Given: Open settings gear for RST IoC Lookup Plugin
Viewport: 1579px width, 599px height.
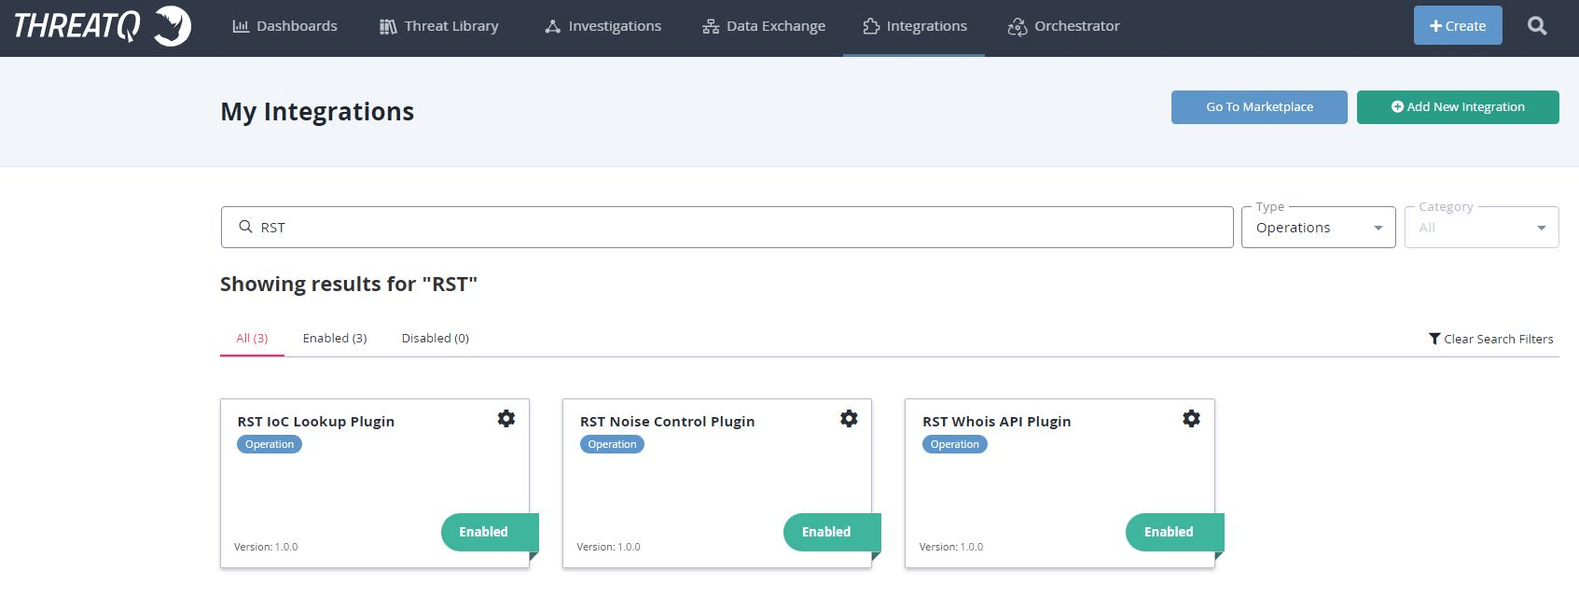Looking at the screenshot, I should 506,418.
